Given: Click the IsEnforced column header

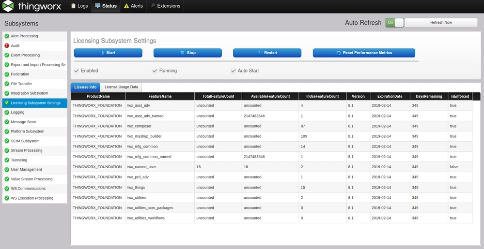Looking at the screenshot, I should pos(460,96).
